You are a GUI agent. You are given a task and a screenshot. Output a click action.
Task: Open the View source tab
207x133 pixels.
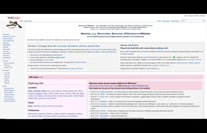click(166, 21)
